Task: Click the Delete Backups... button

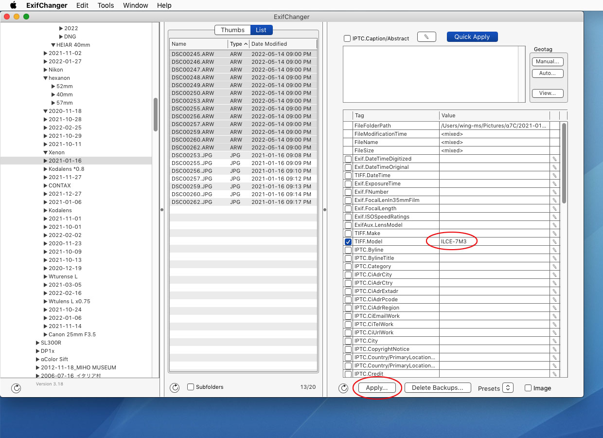Action: [x=438, y=388]
